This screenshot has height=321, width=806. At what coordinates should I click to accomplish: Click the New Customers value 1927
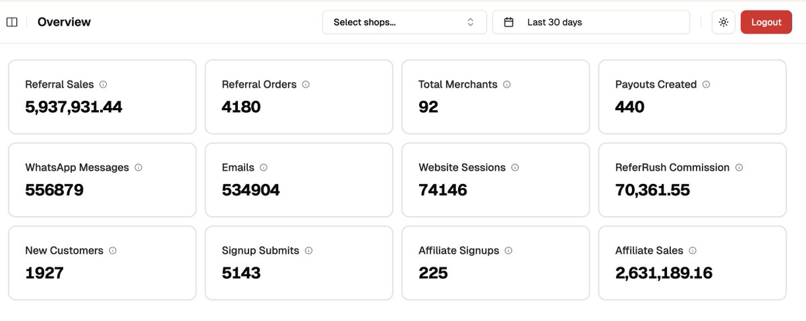44,273
